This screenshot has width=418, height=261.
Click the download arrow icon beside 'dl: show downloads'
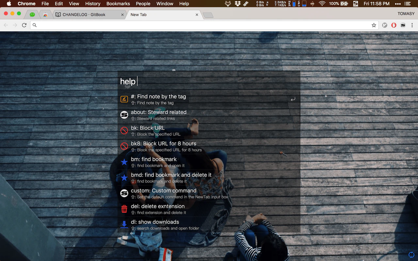124,224
